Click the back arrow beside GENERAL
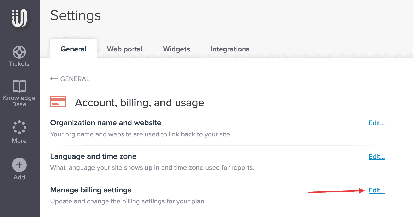The height and width of the screenshot is (217, 413). tap(54, 79)
